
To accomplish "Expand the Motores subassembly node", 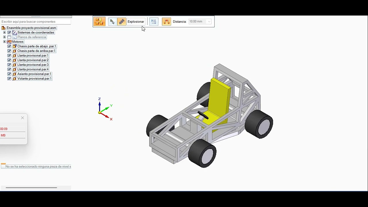I will click(x=4, y=42).
